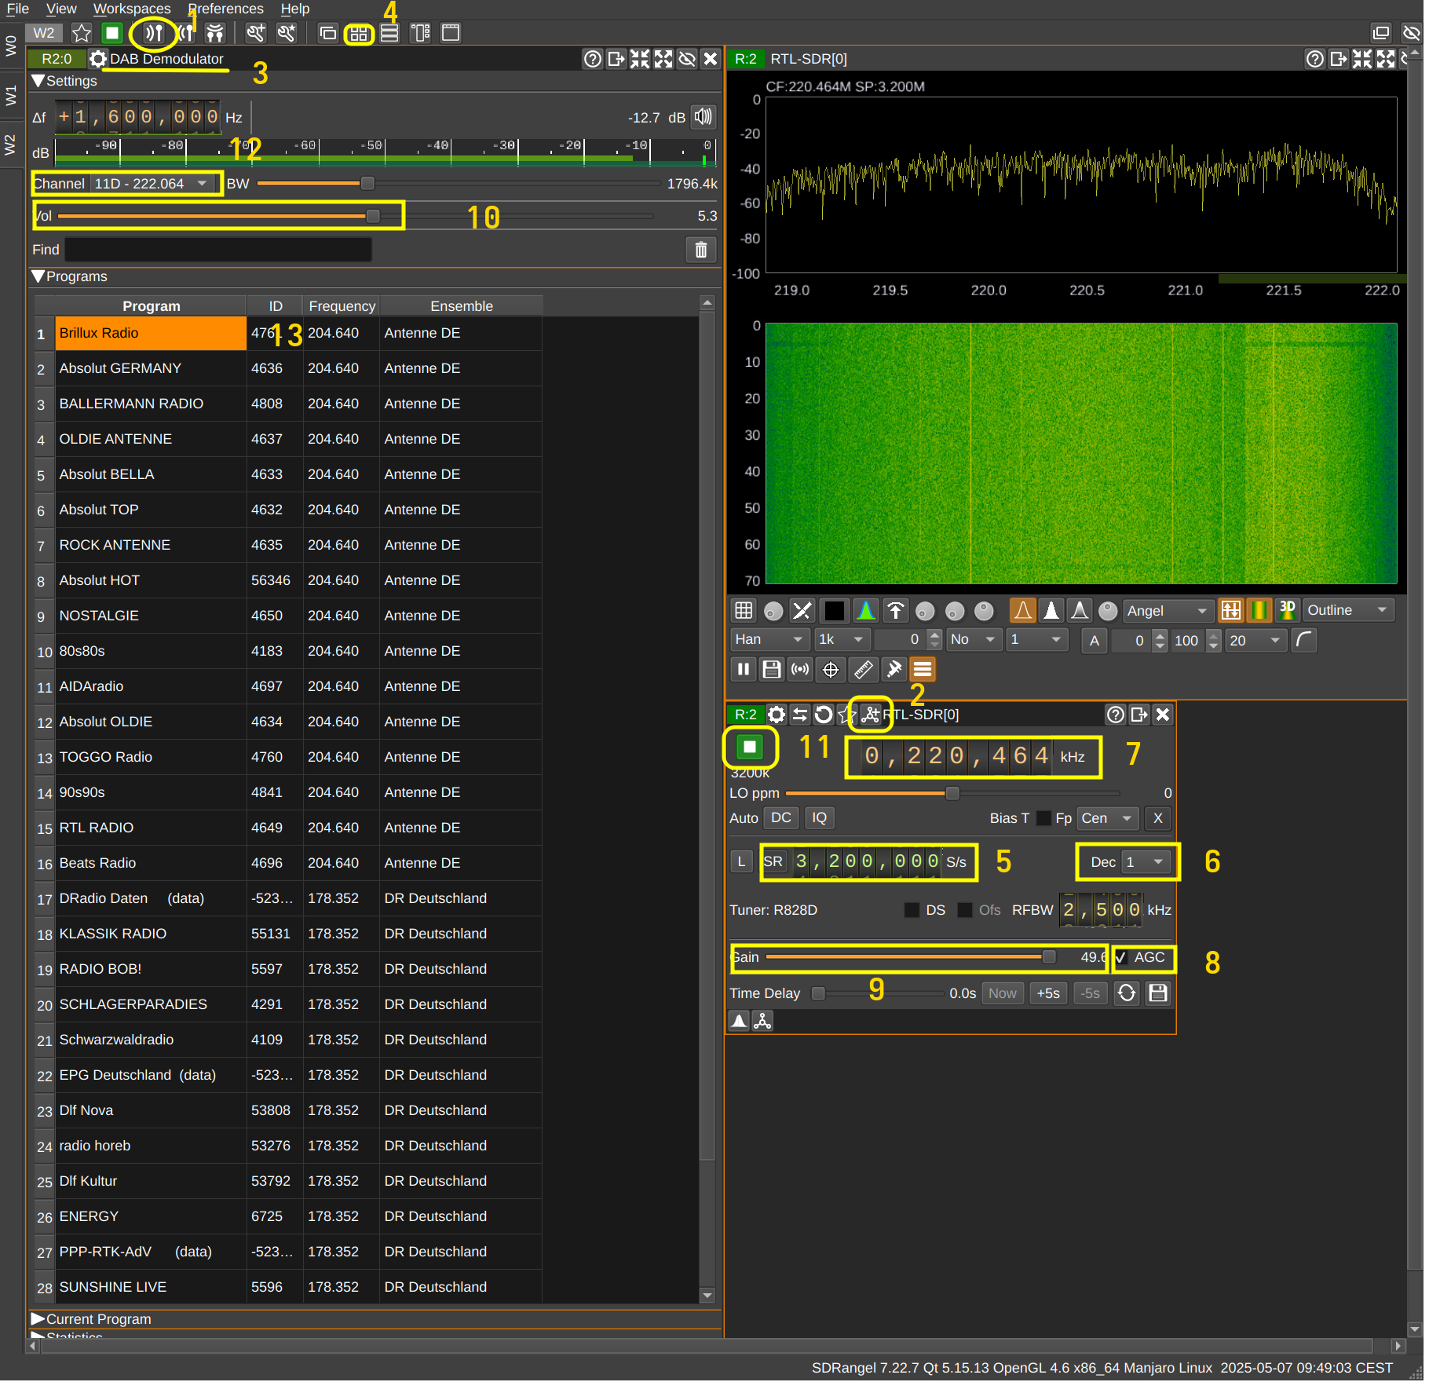
Task: Click the spectrum grid display icon
Action: (743, 610)
